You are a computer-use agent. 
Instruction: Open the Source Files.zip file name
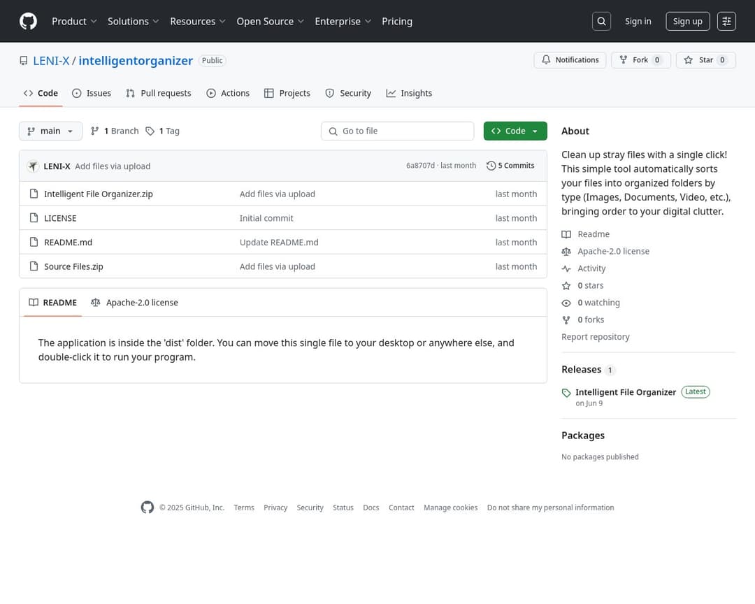click(x=73, y=266)
